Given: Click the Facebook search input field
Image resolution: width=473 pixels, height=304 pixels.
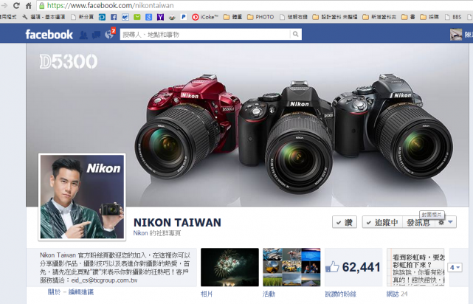Looking at the screenshot, I should point(205,35).
